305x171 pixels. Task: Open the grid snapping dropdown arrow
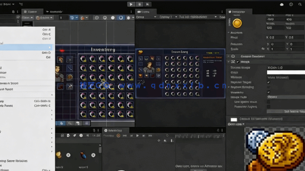(76, 18)
